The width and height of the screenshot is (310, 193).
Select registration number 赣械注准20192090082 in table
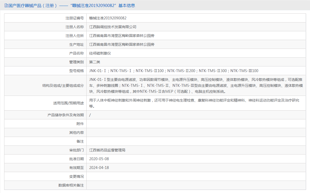tap(108, 18)
